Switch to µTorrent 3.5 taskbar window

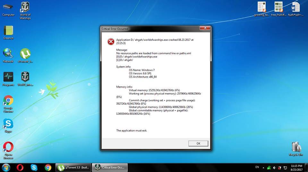click(73, 168)
